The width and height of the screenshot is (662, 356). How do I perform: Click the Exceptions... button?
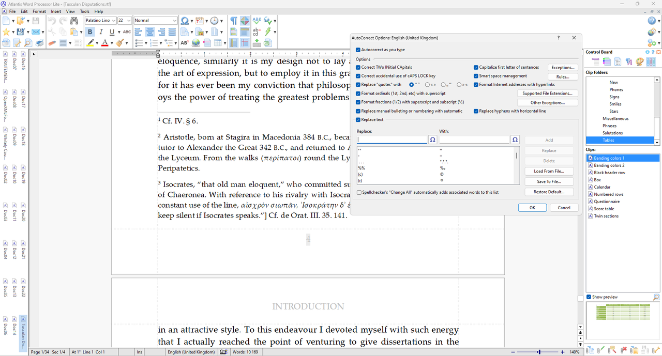click(x=563, y=68)
